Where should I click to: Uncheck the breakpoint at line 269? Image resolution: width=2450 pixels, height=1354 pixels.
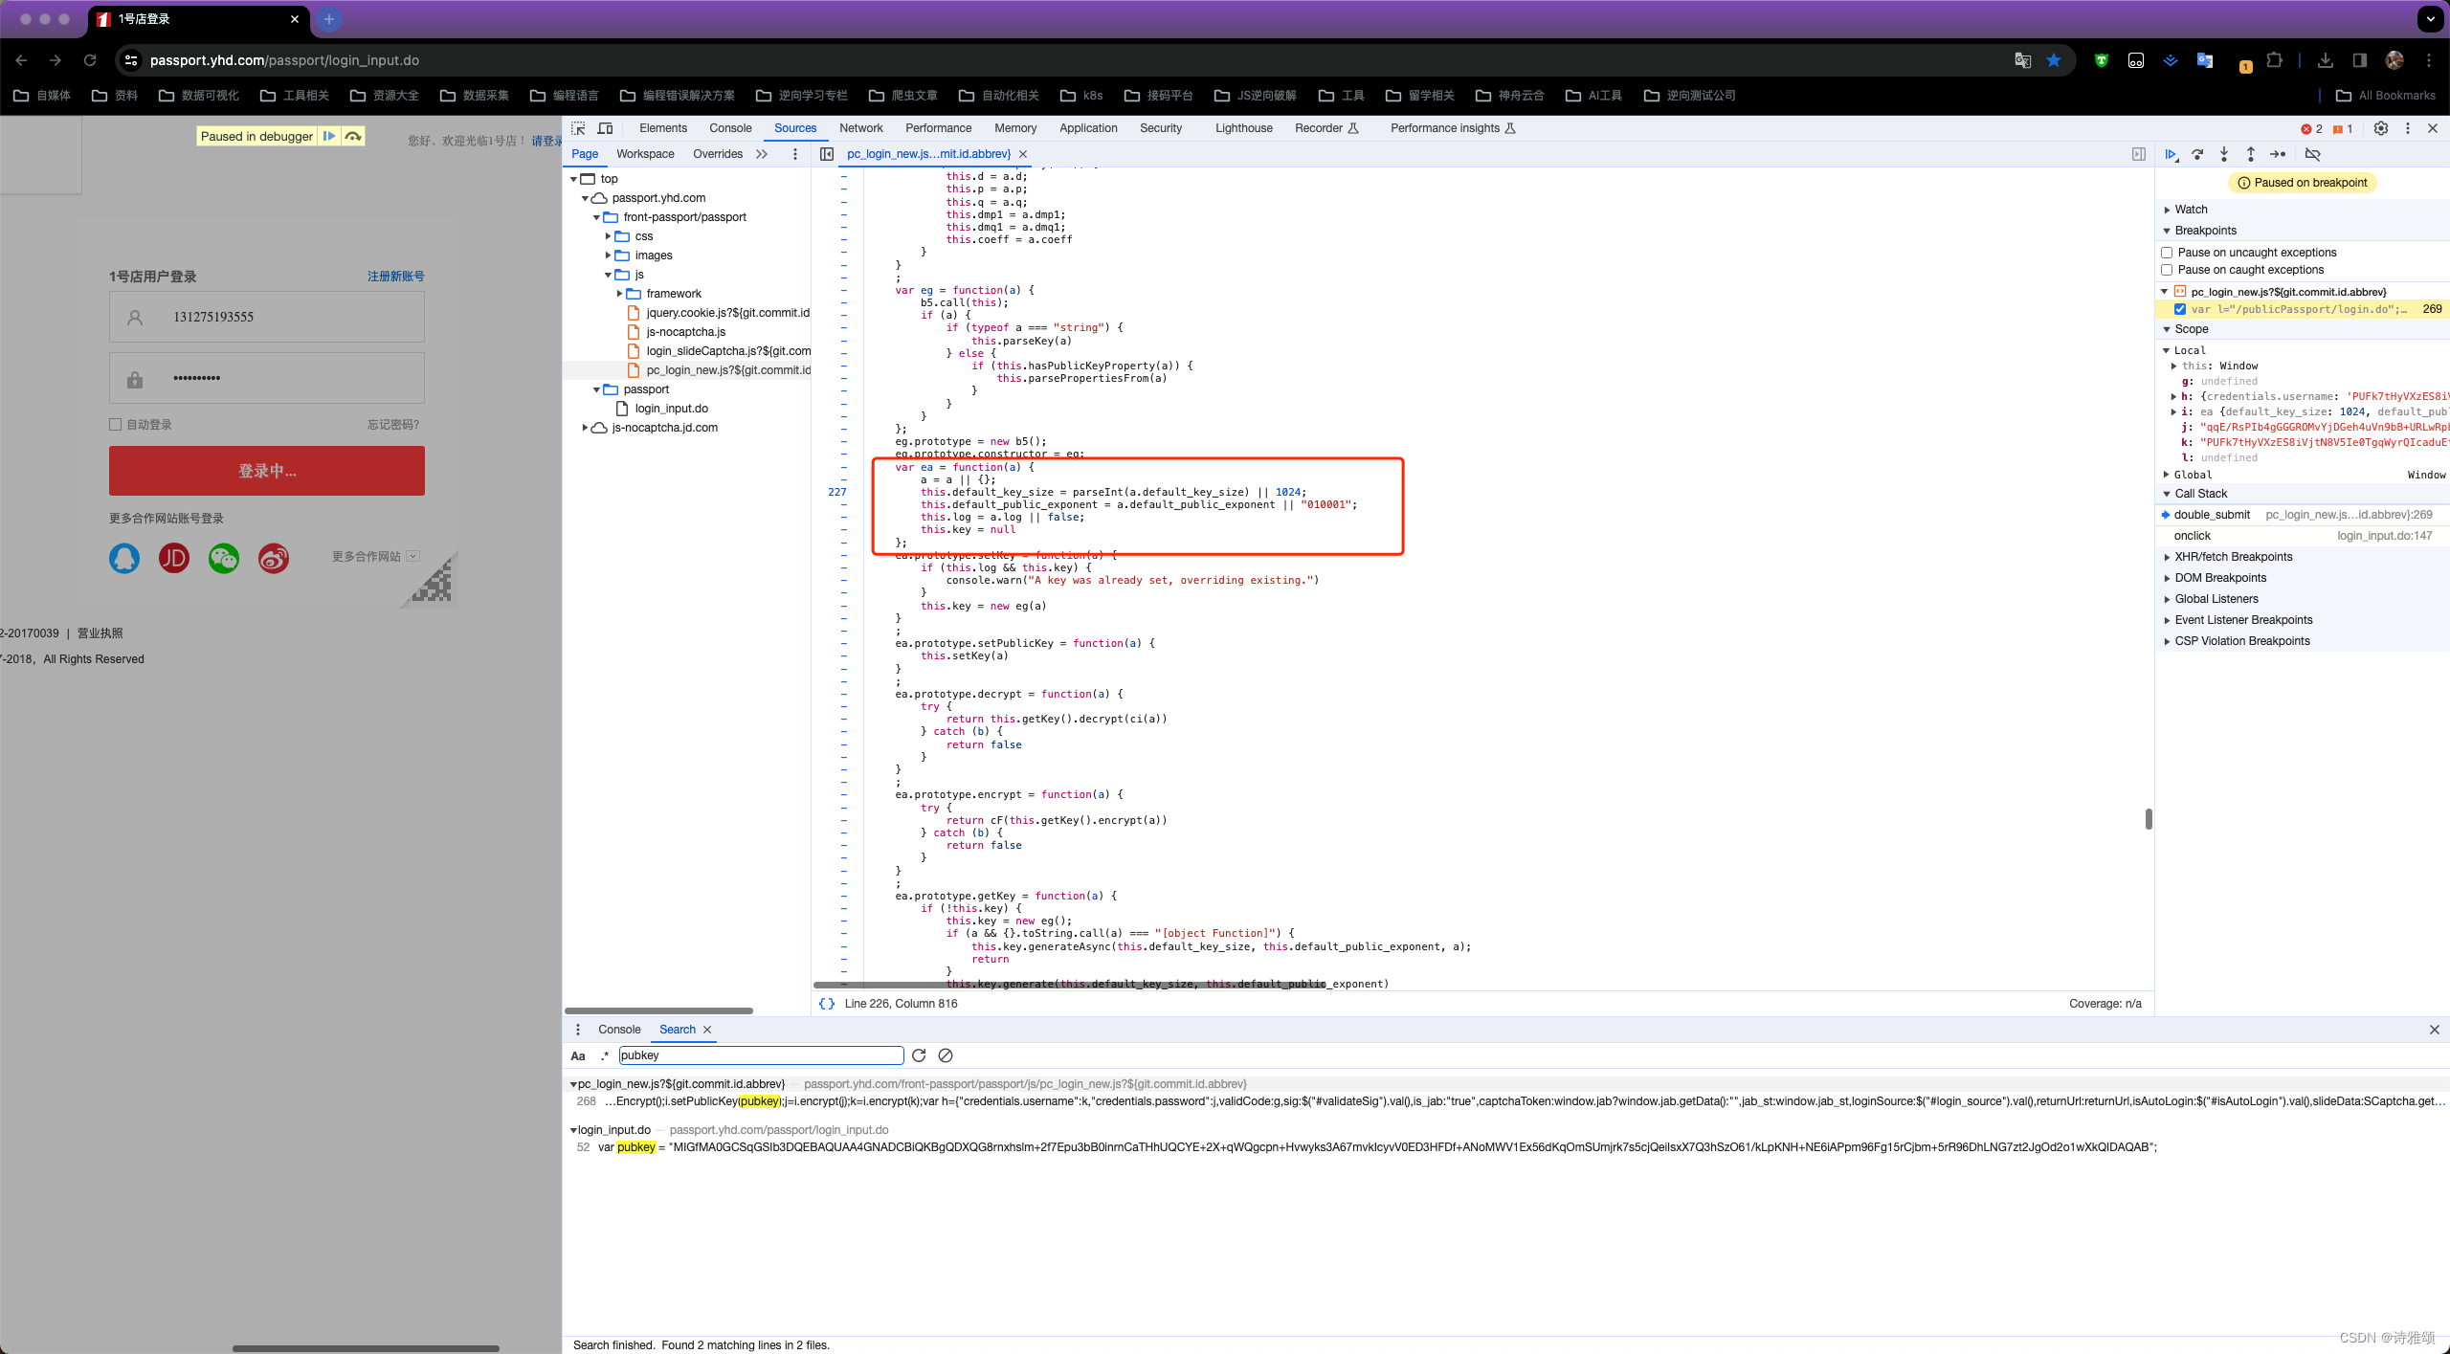[x=2180, y=309]
